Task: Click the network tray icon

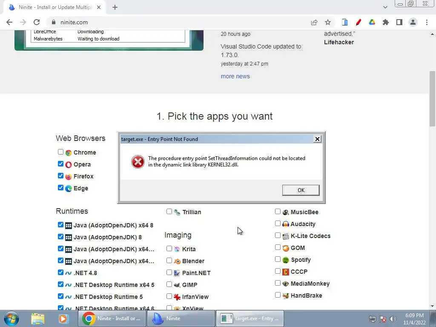Action: click(x=372, y=319)
